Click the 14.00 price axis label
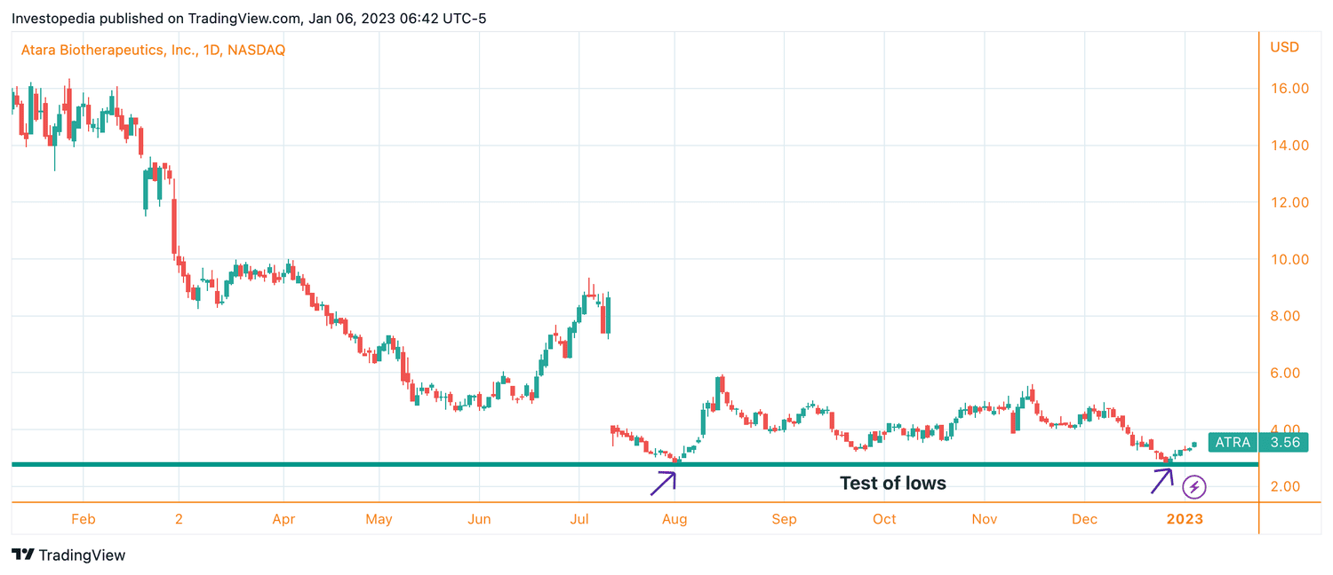The image size is (1333, 575). coord(1289,146)
